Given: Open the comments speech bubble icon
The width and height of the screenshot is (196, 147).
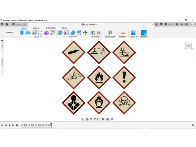Looking at the screenshot, I should coord(161,24).
